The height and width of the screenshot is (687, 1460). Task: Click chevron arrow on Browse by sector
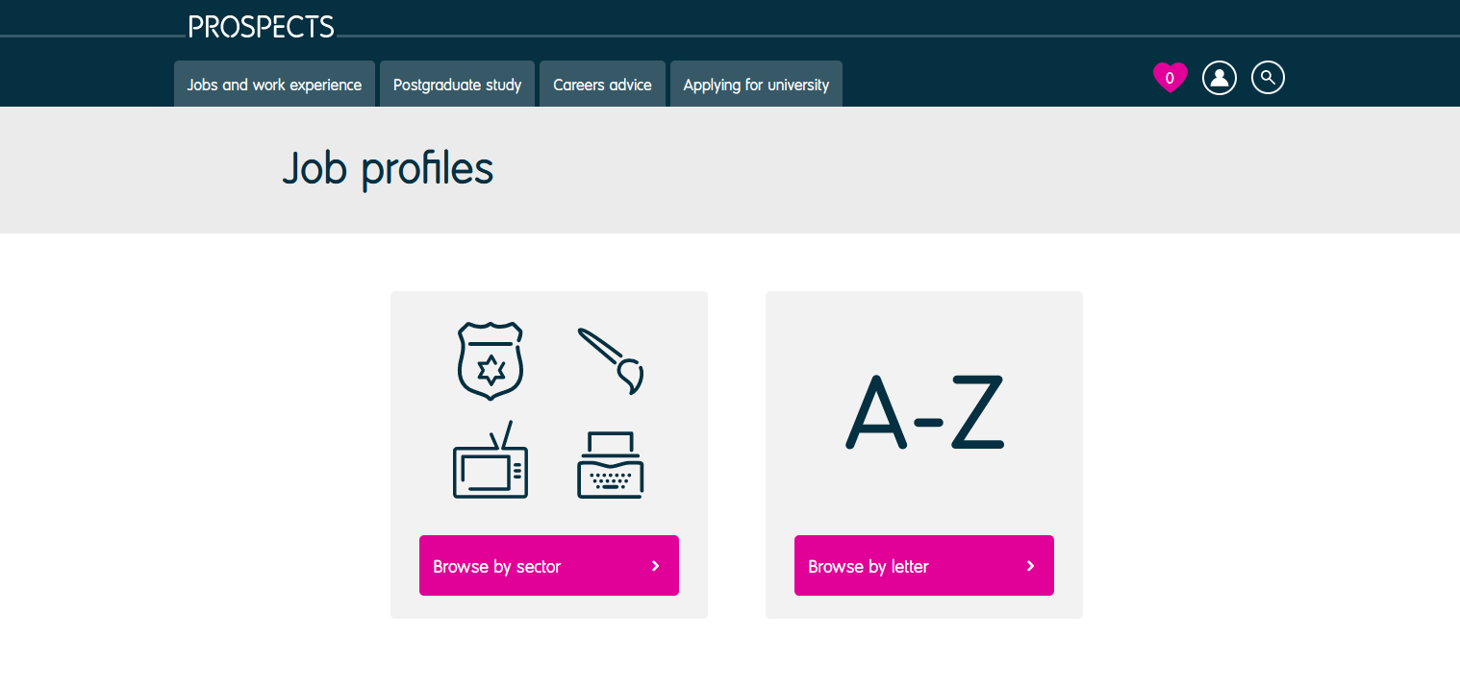point(656,566)
